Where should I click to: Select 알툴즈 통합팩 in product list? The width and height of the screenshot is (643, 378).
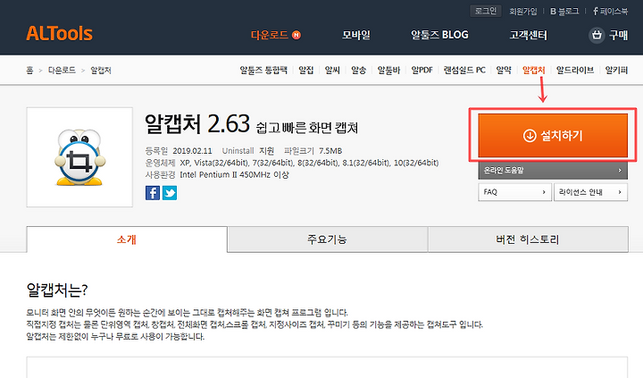(263, 71)
